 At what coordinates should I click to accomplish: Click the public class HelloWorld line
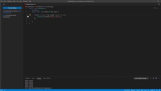click(x=38, y=8)
